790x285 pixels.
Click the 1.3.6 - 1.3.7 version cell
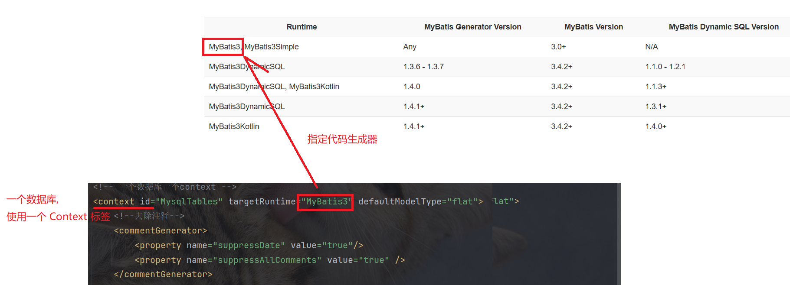(x=423, y=67)
